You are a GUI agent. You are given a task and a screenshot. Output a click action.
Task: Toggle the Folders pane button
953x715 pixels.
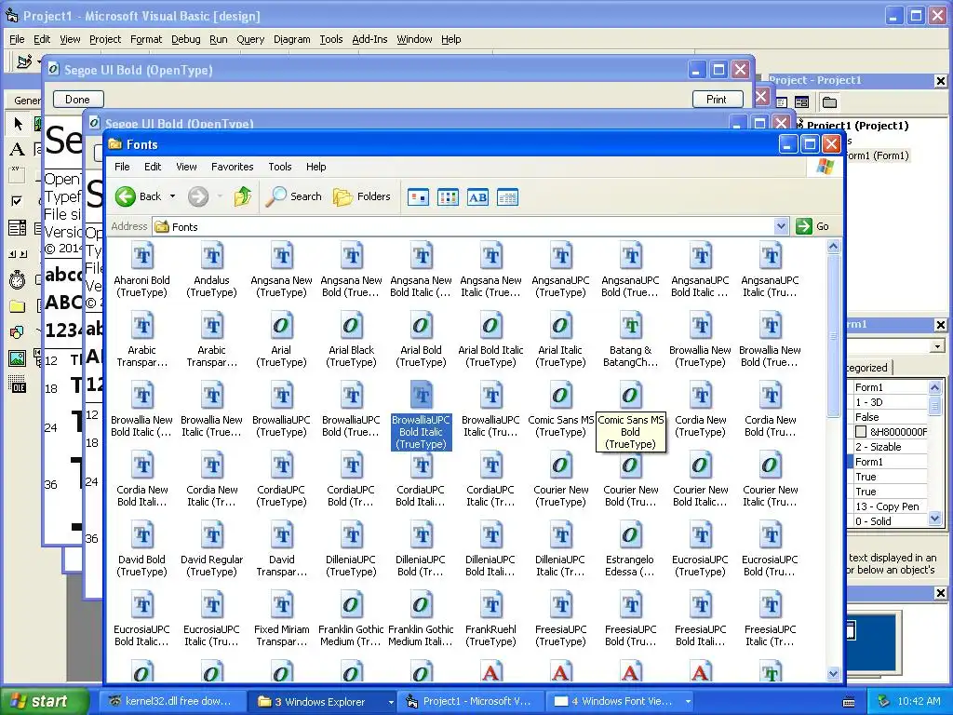[362, 196]
